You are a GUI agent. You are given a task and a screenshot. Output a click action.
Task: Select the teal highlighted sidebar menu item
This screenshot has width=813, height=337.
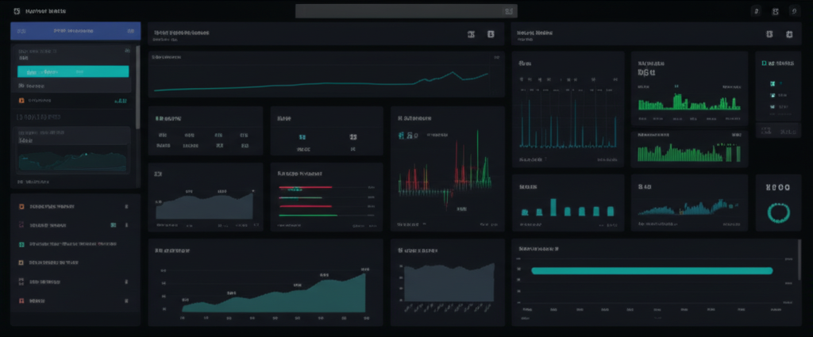pos(73,71)
